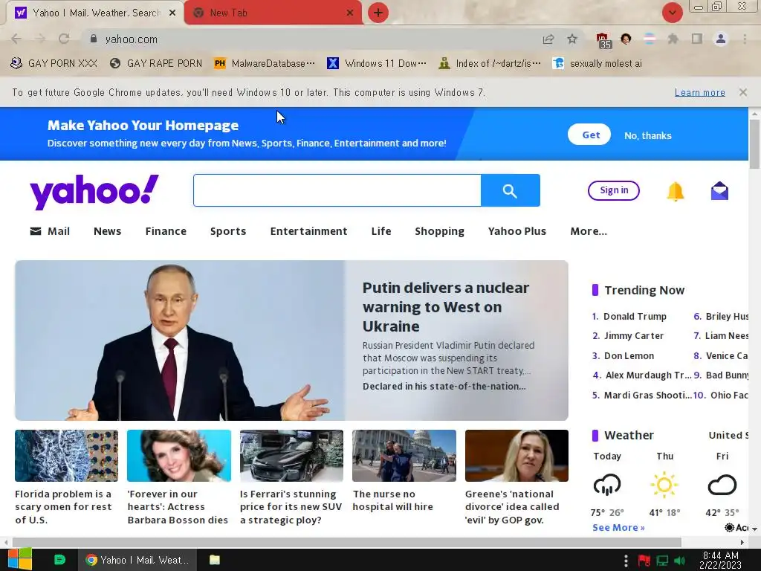
Task: Click the Get button on homepage banner
Action: pyautogui.click(x=589, y=135)
